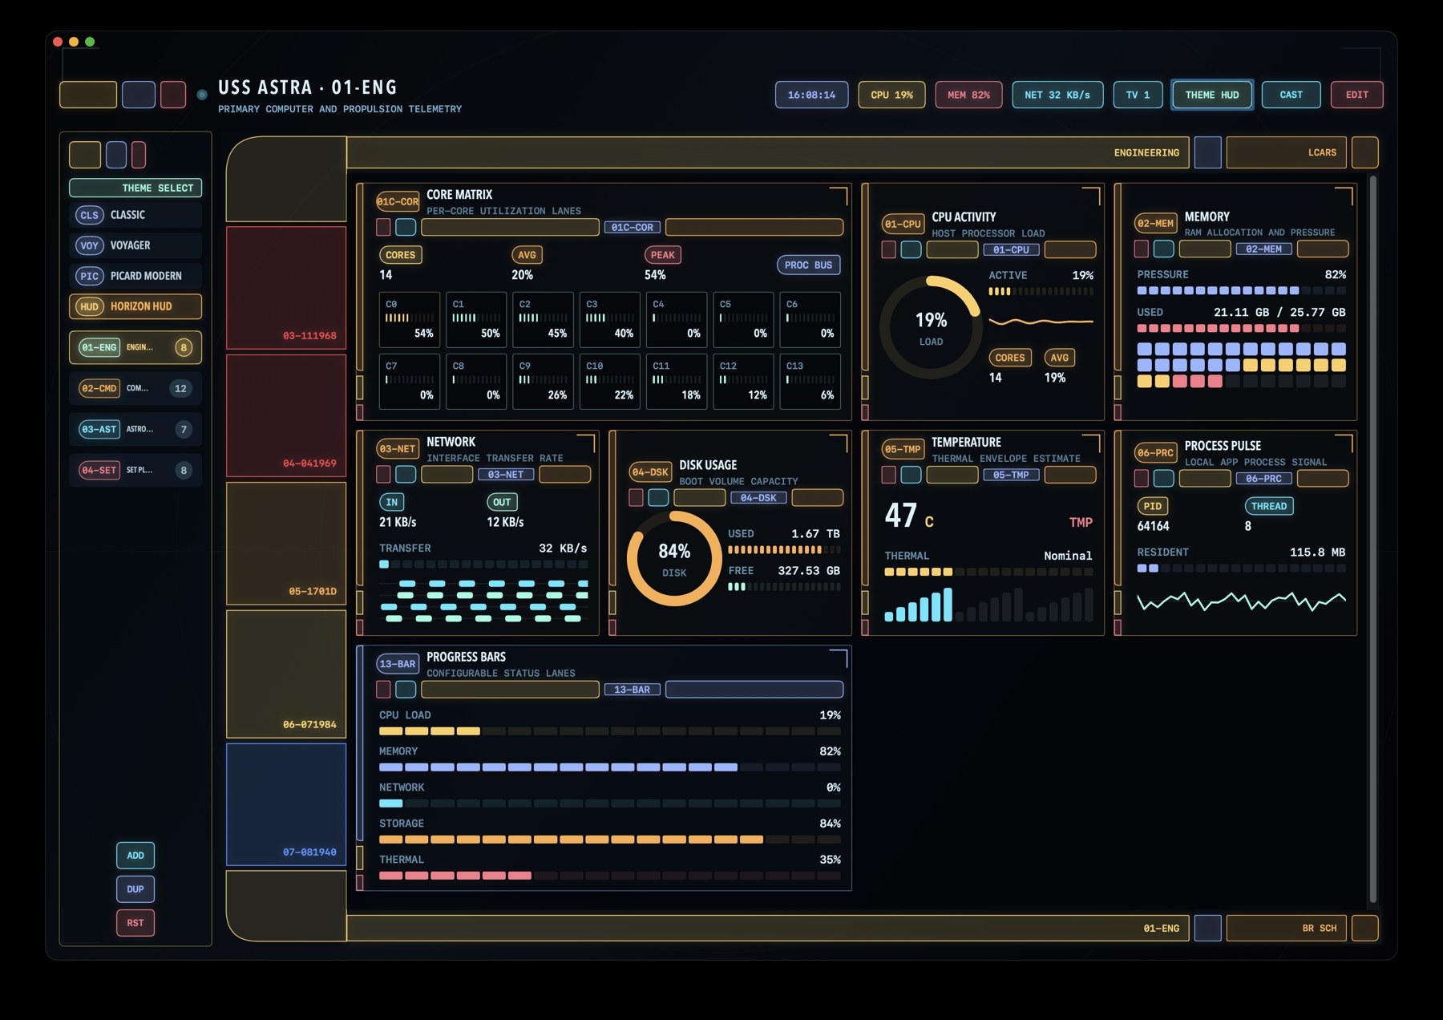Switch to the 02-CMD deck tab
Screen dimensions: 1443x1020
(135, 388)
